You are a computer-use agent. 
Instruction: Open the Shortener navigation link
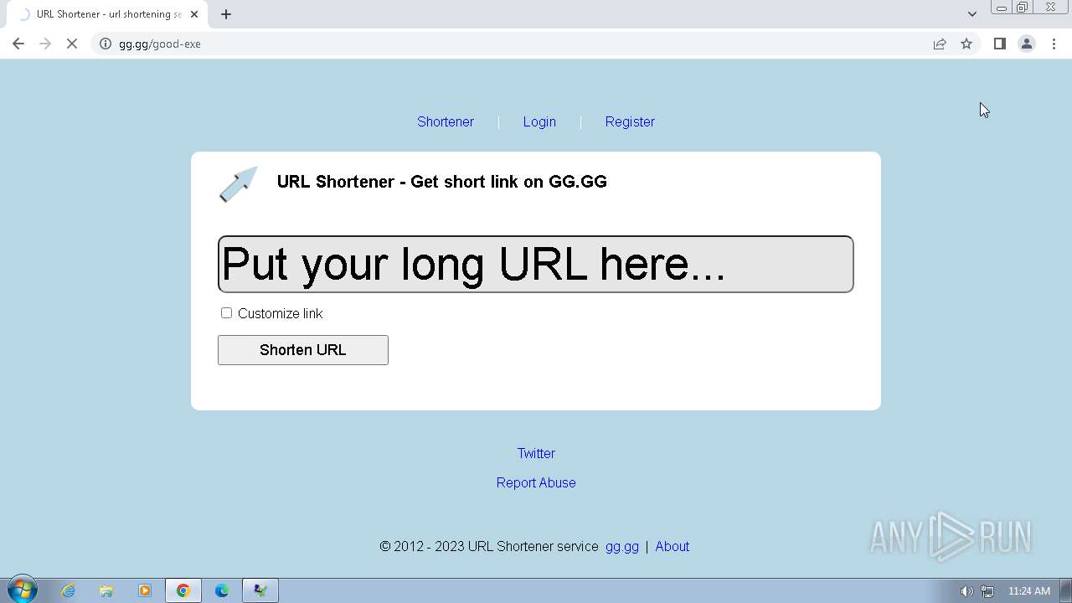(446, 121)
